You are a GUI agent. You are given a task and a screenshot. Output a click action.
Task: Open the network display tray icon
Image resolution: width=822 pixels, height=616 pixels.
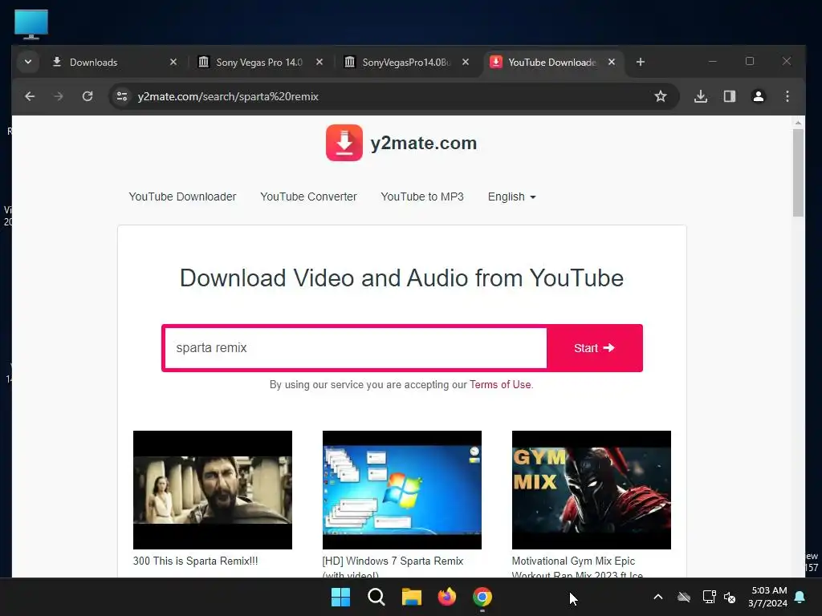coord(710,597)
